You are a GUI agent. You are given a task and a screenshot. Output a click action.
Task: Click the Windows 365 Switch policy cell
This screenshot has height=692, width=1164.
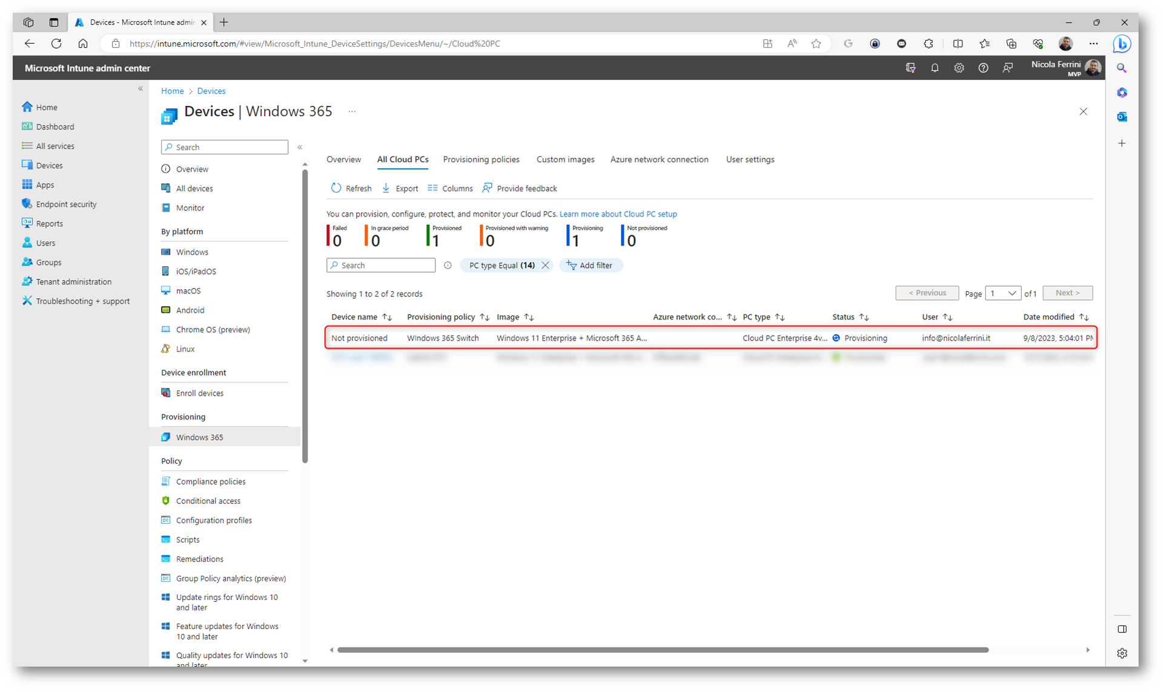coord(443,338)
